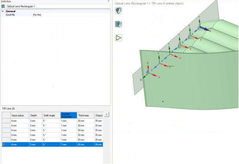This screenshot has height=164, width=239.
Task: Click the Thickness 30 mm cell in selected row
Action: [x=85, y=144]
